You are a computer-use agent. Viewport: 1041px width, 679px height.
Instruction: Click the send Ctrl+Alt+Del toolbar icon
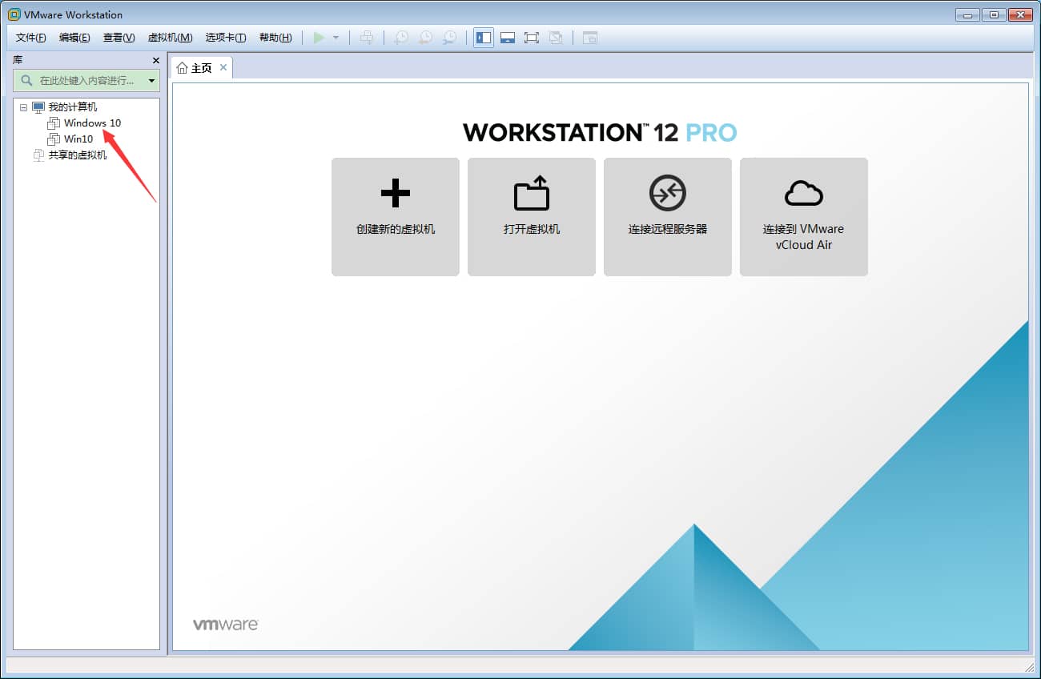tap(367, 38)
